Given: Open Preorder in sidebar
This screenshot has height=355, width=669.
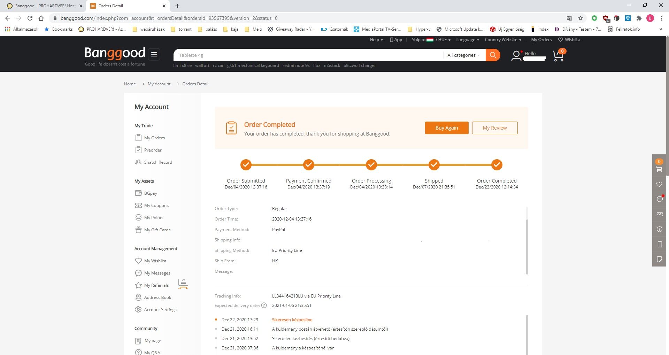Looking at the screenshot, I should [x=148, y=150].
